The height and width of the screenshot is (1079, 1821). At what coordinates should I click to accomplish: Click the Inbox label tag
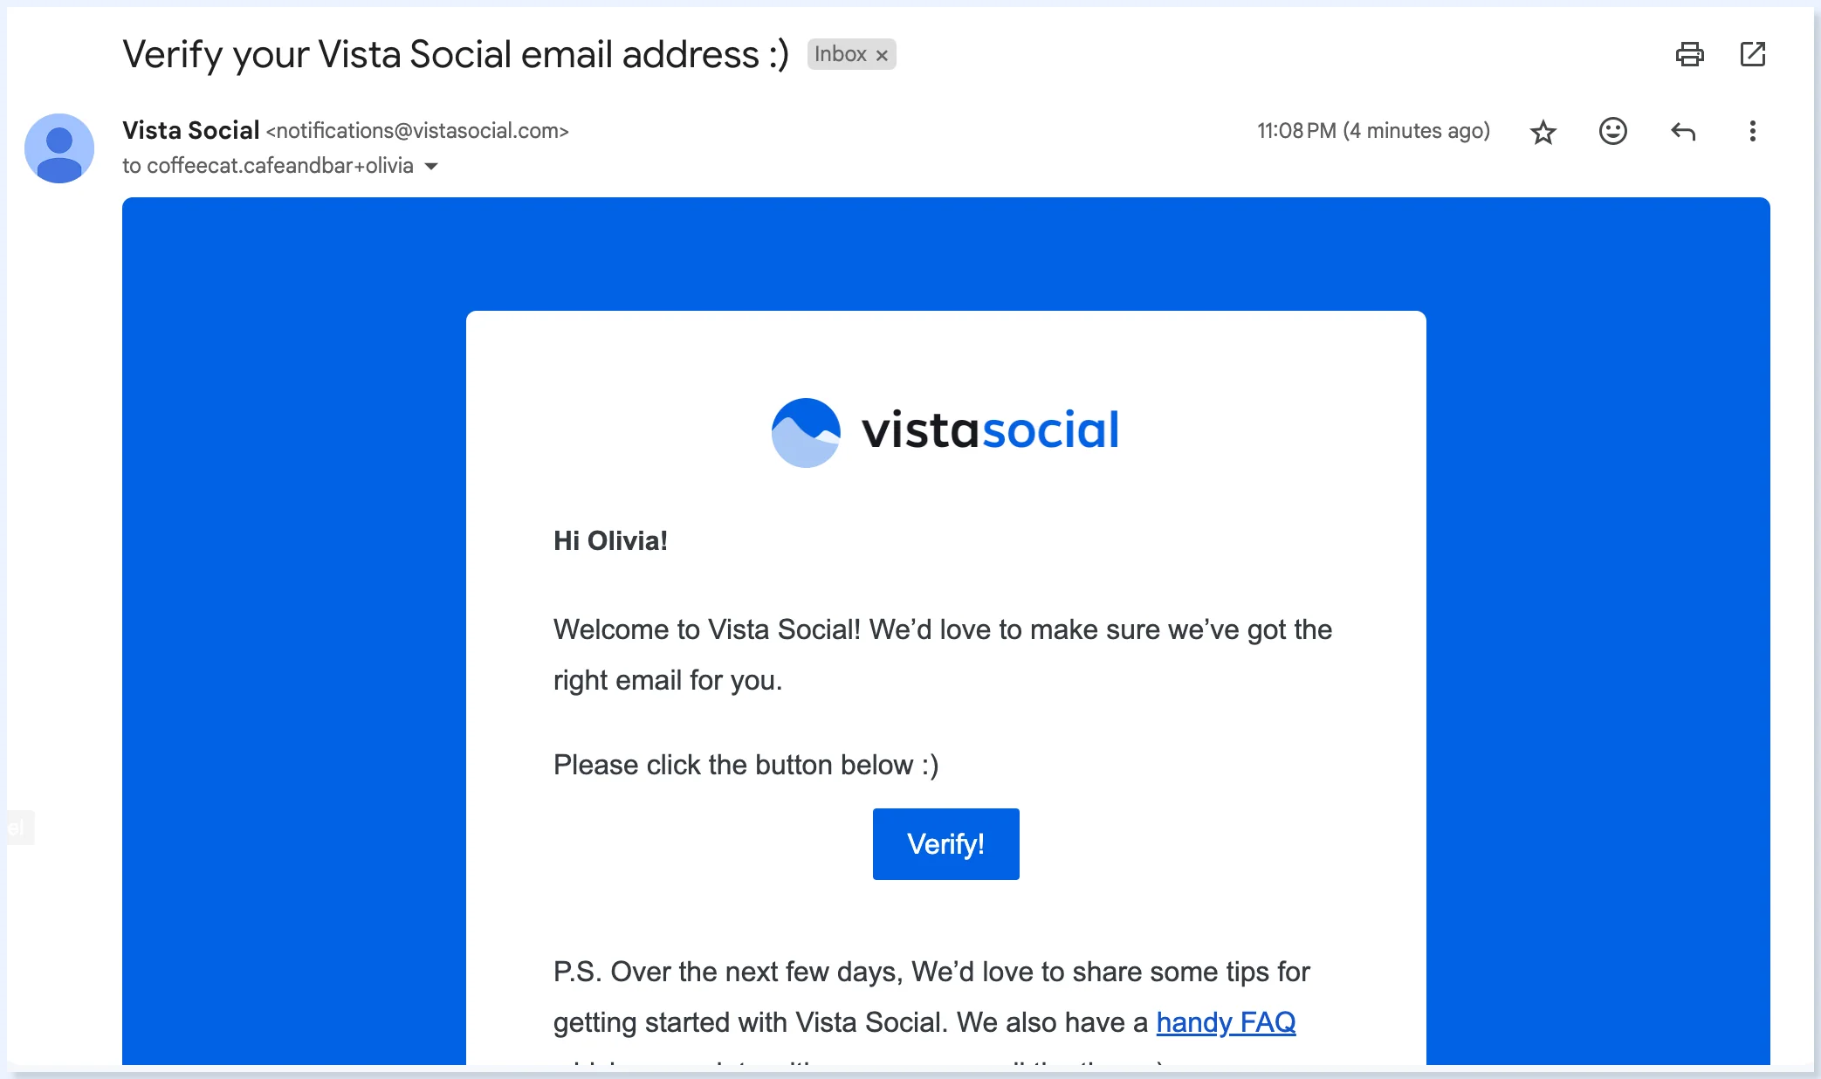pos(840,54)
